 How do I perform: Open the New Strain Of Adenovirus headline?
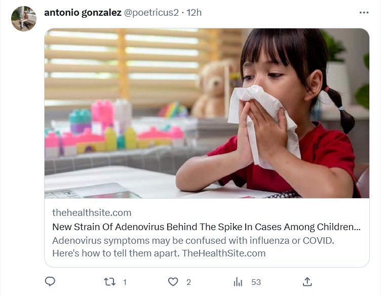(x=207, y=227)
